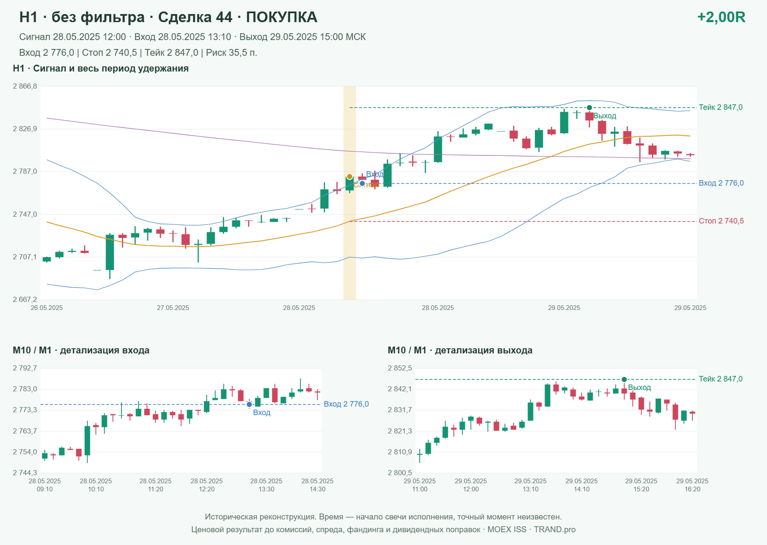
Task: Click the '2 744,3' entry chart axis label
Action: pyautogui.click(x=25, y=473)
